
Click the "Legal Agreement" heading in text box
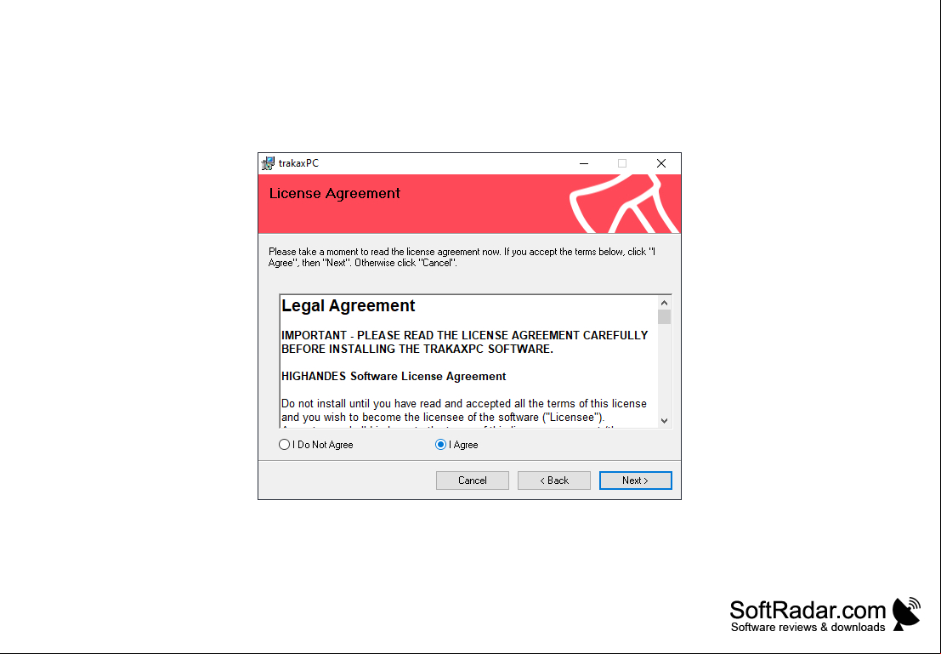348,305
